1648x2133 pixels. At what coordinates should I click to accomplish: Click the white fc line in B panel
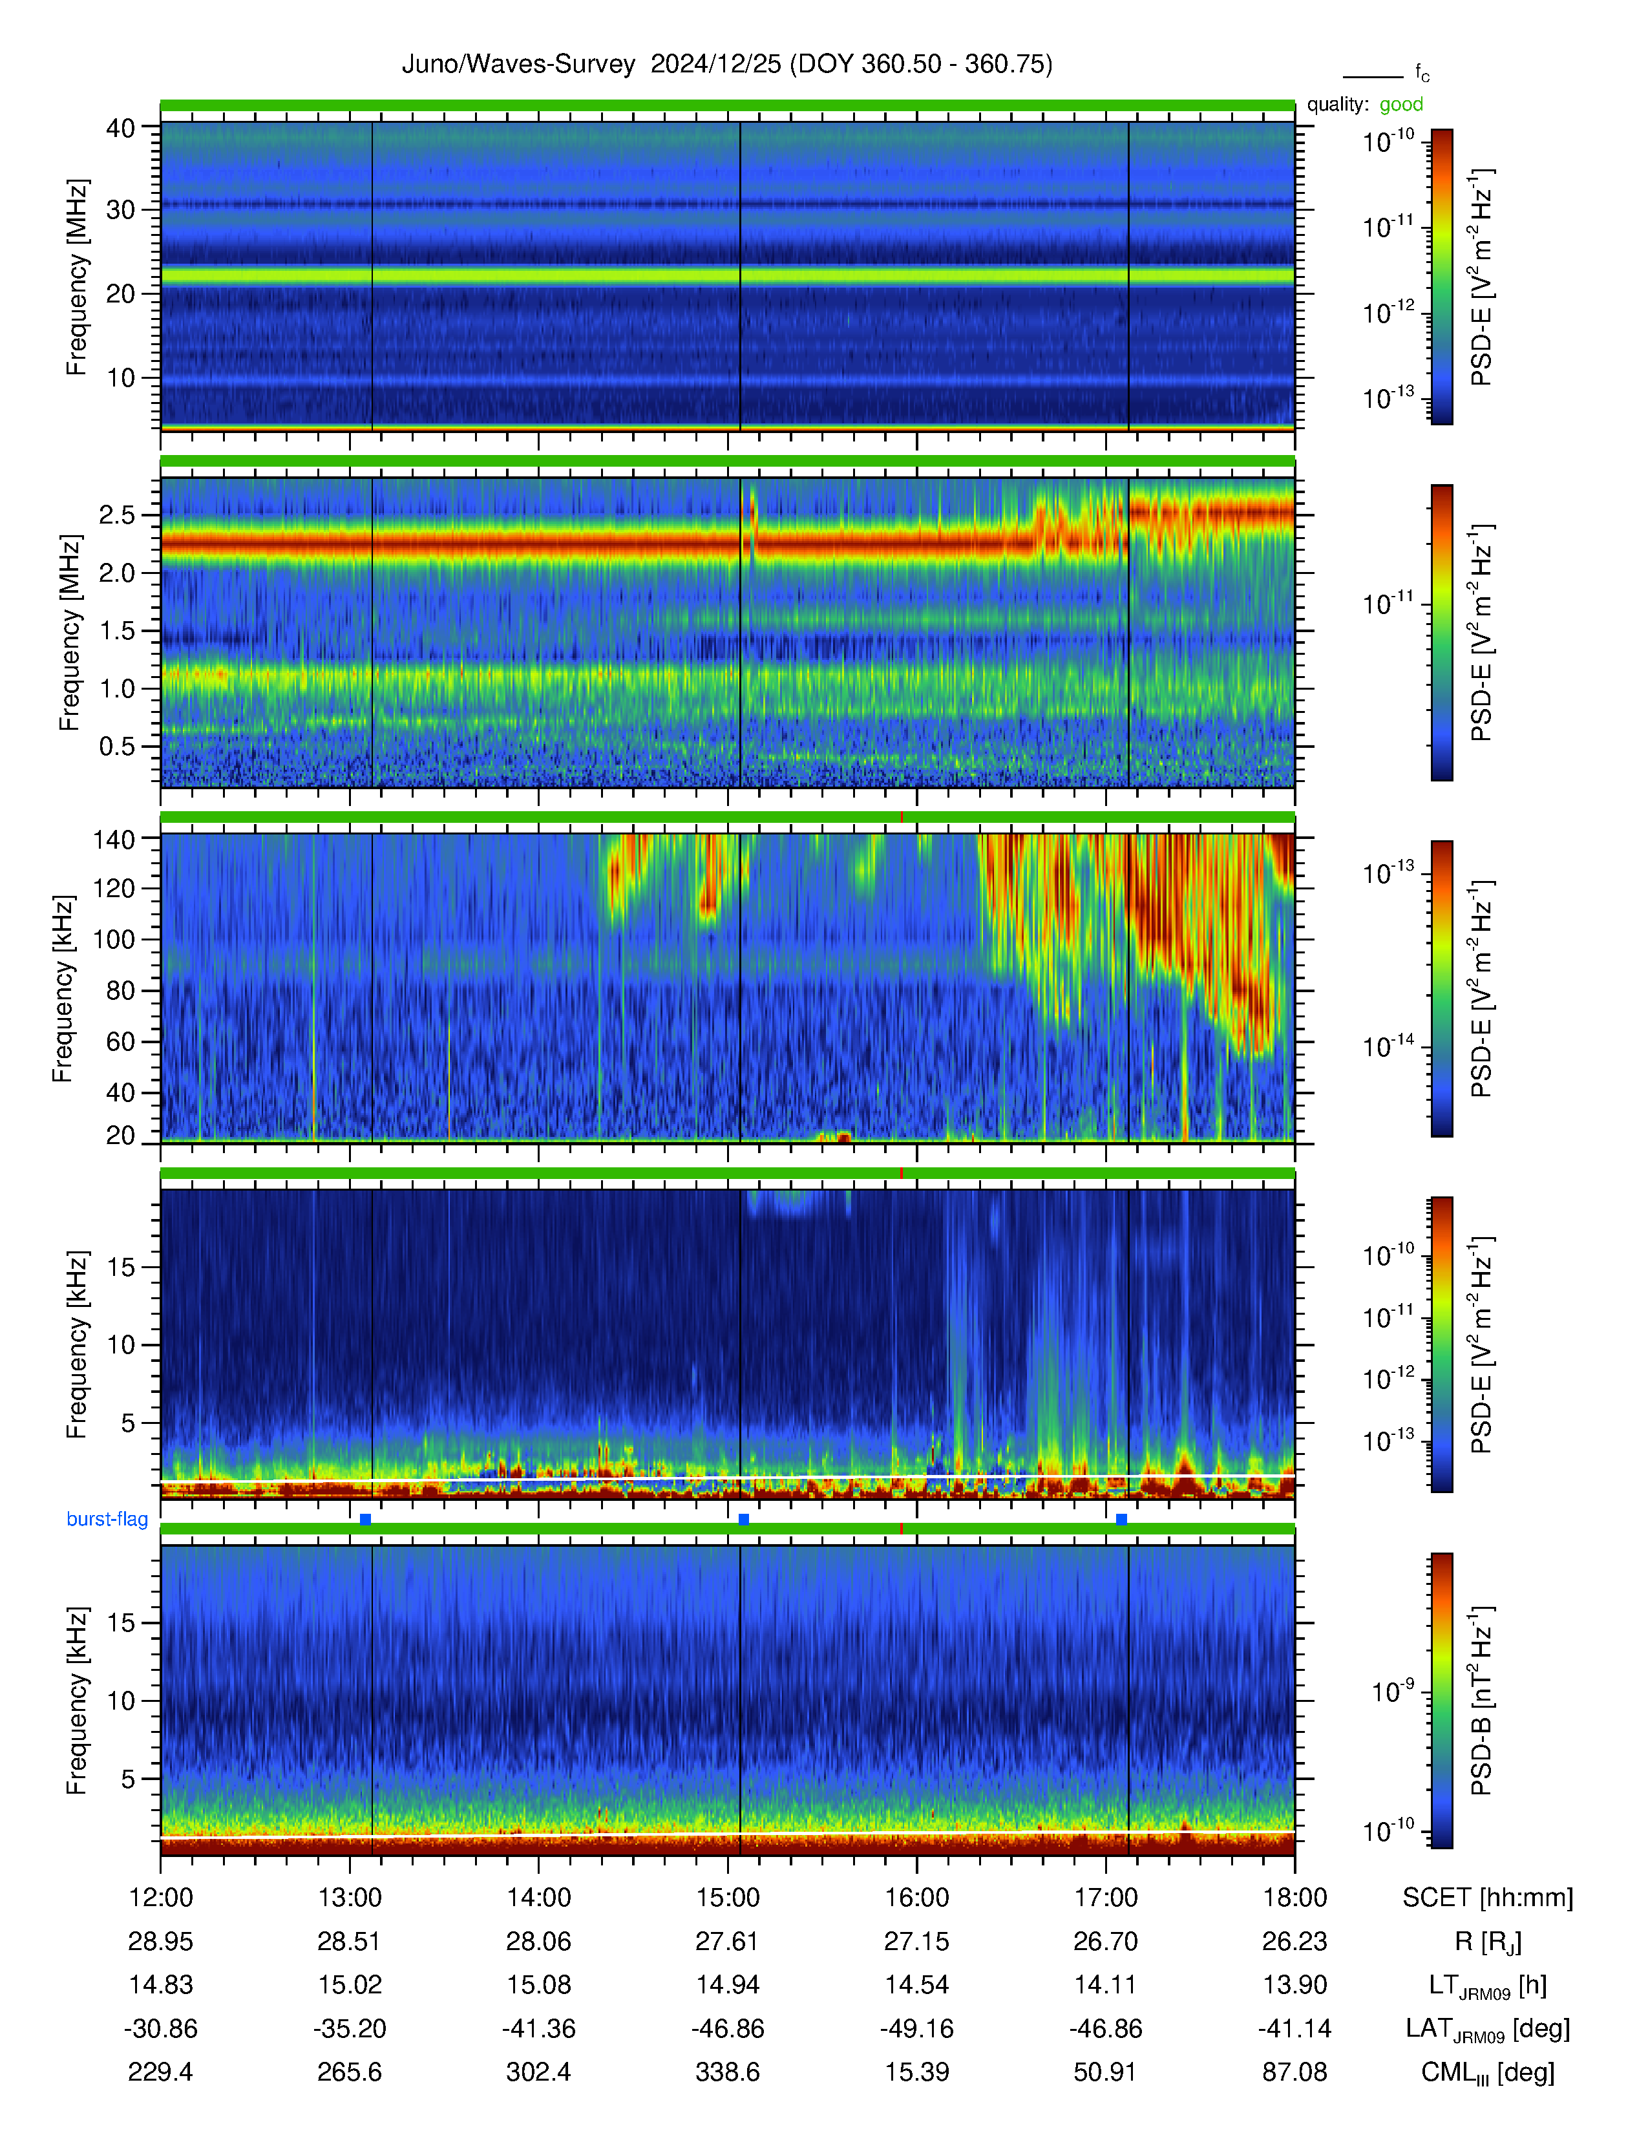(x=727, y=1833)
